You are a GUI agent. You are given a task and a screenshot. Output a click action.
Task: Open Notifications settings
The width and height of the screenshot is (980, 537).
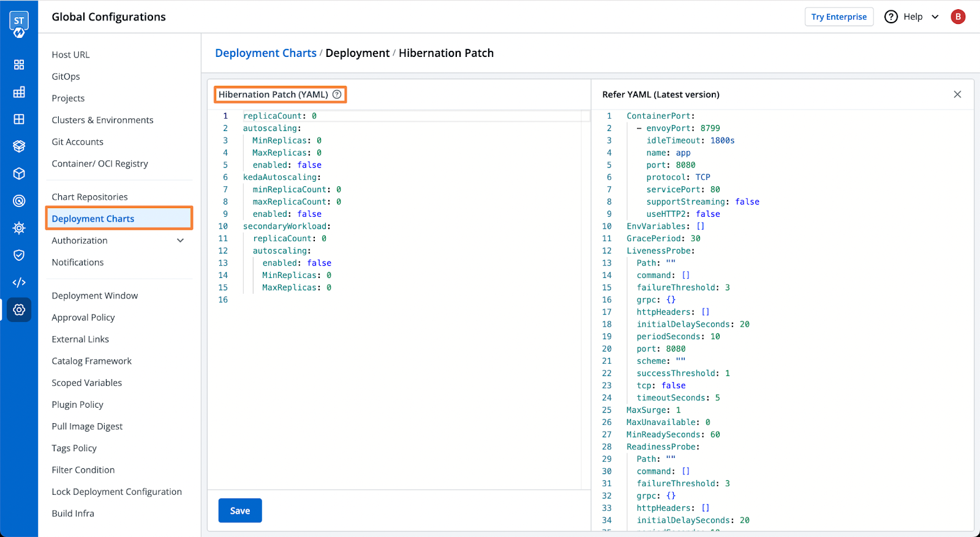(x=78, y=262)
